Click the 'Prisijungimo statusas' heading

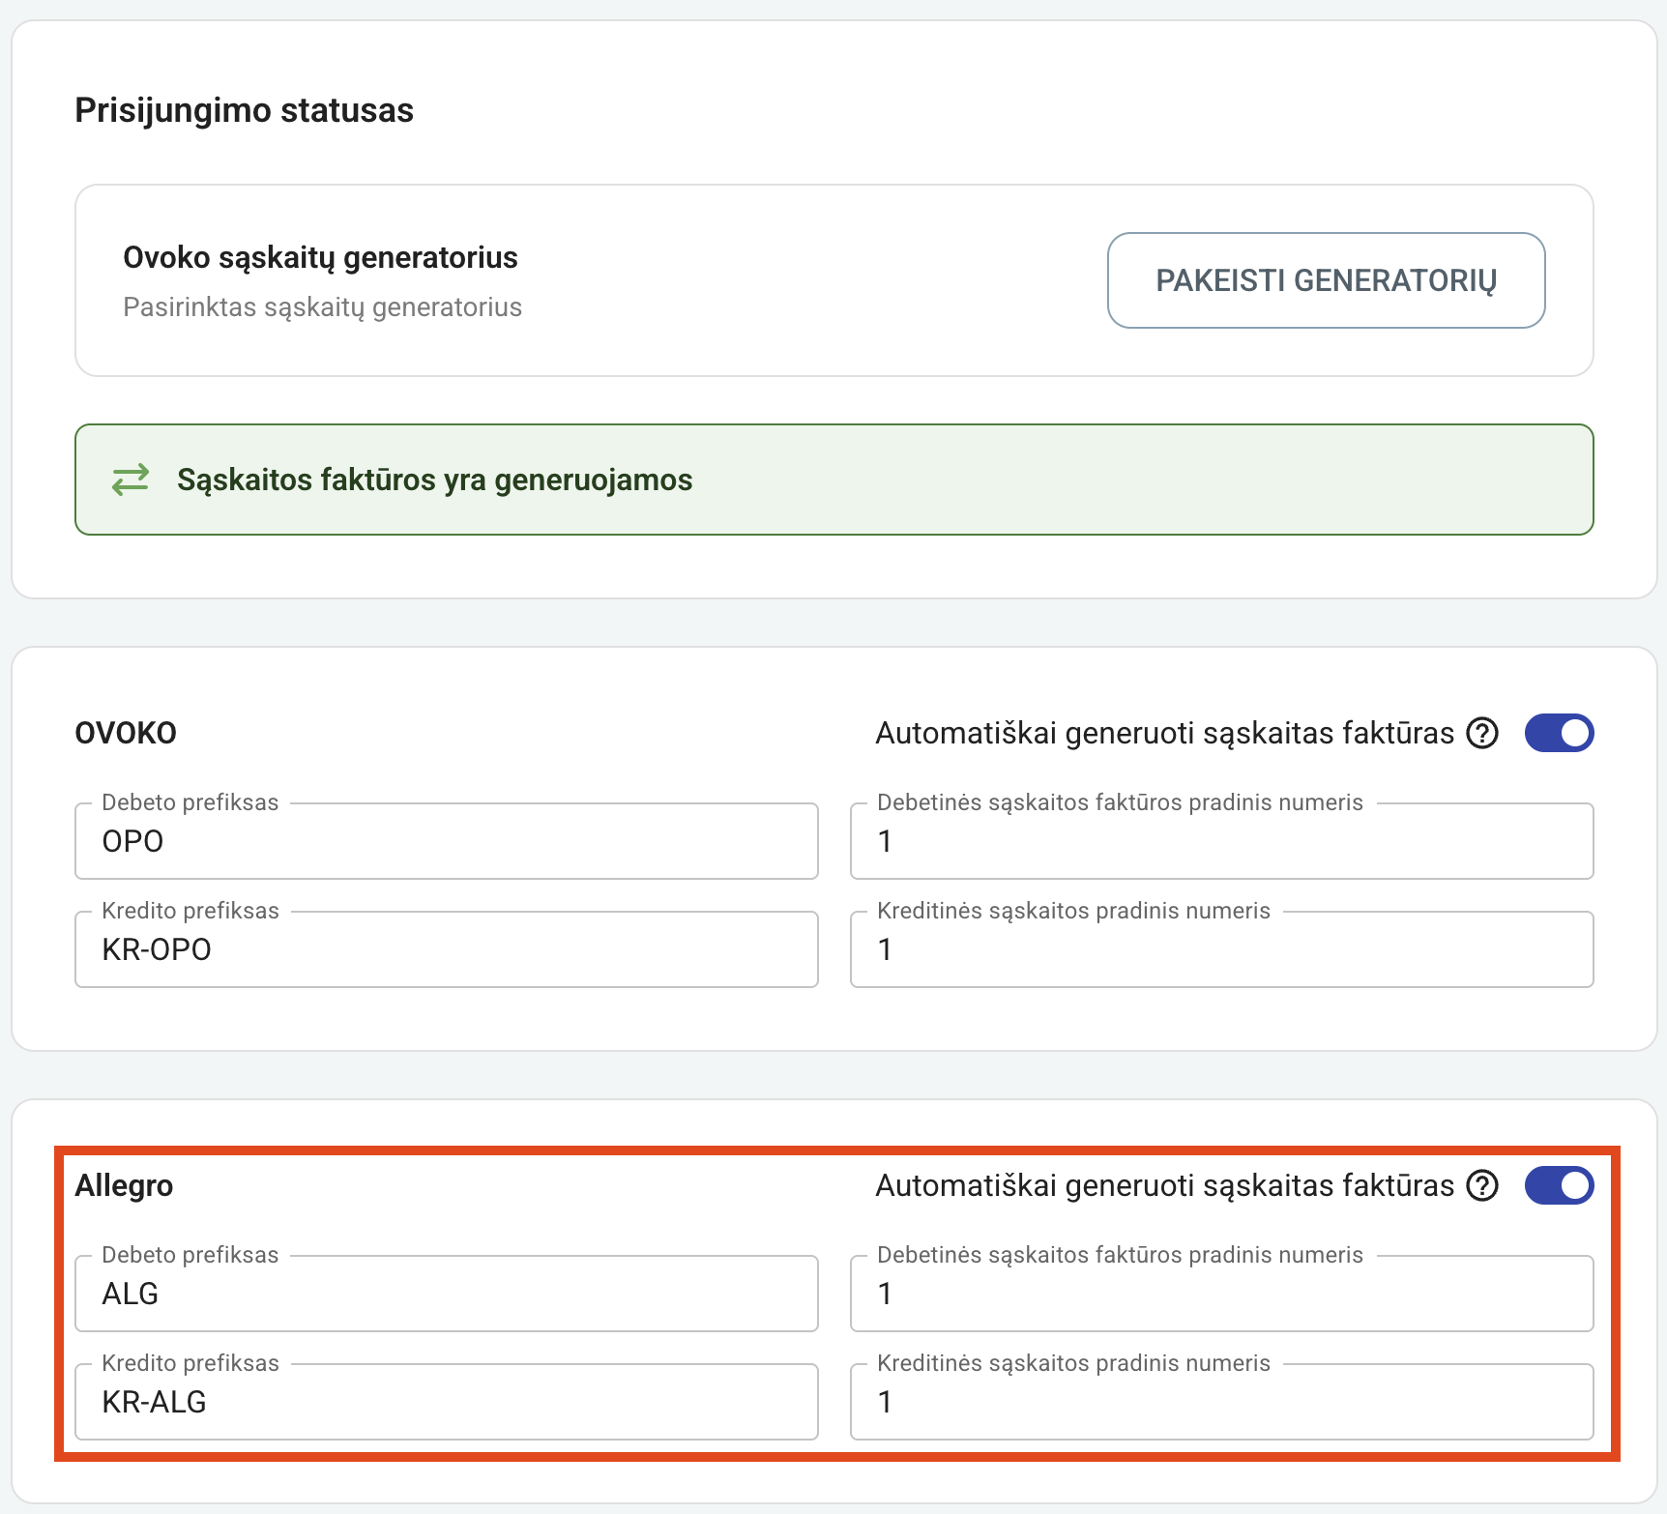(244, 110)
